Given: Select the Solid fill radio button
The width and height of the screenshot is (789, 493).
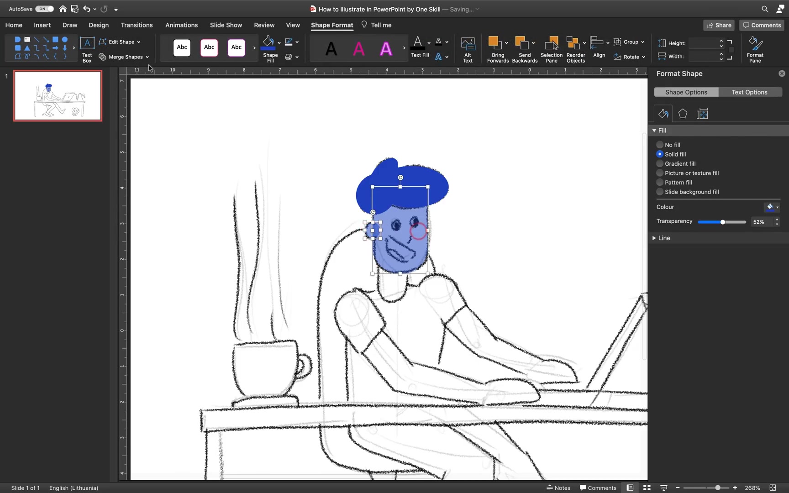Looking at the screenshot, I should point(660,154).
